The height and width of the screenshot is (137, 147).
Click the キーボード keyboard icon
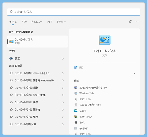pos(76,128)
